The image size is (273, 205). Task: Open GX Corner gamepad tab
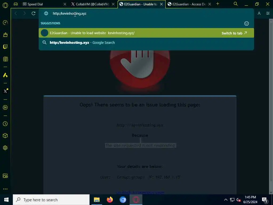[16, 4]
